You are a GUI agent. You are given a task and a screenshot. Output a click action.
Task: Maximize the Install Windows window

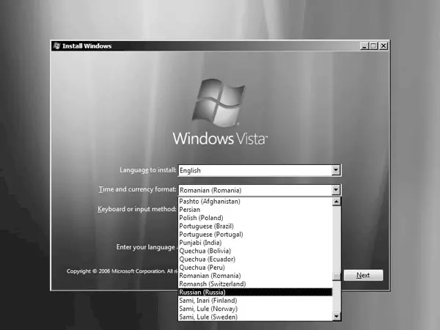pos(373,45)
